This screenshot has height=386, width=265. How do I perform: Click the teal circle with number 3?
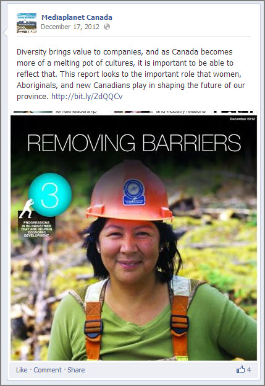50,195
